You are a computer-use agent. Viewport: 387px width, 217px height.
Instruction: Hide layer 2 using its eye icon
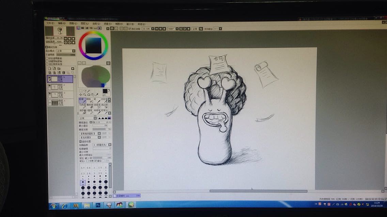pos(49,85)
